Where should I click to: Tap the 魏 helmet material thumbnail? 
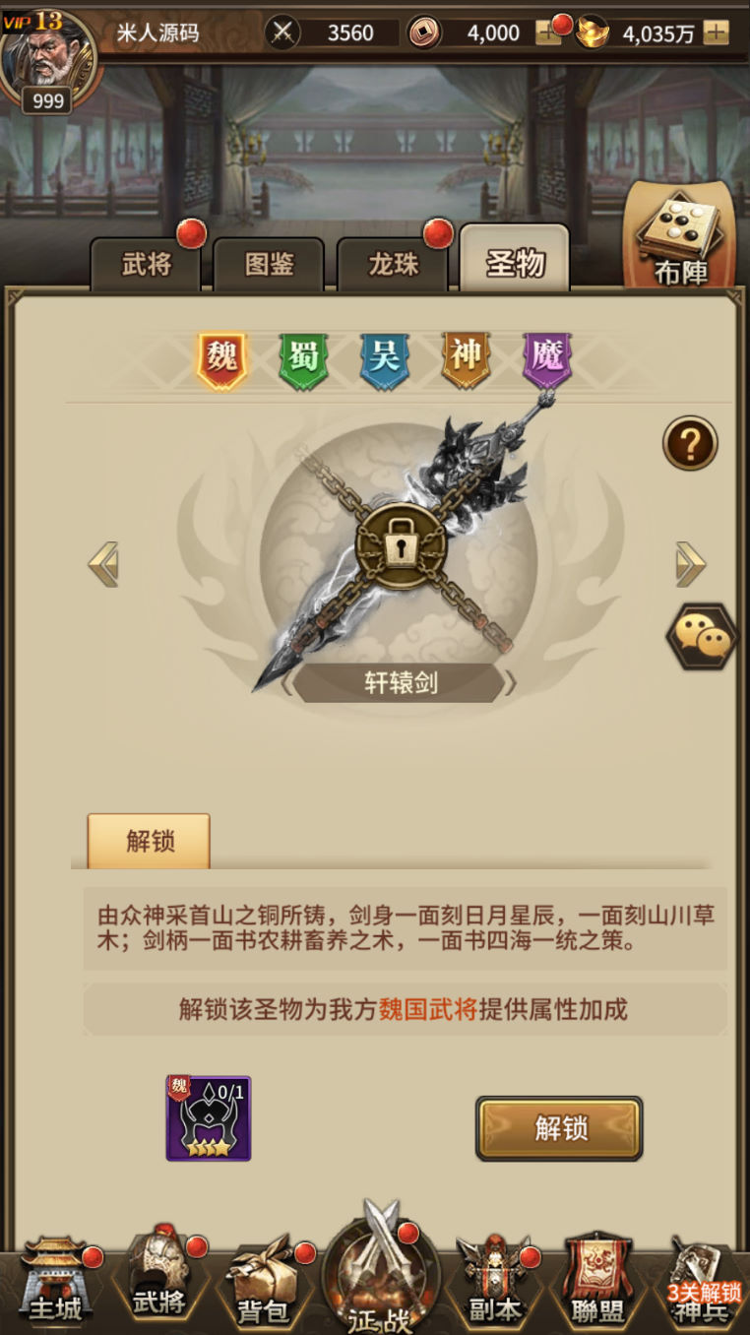coord(209,1118)
